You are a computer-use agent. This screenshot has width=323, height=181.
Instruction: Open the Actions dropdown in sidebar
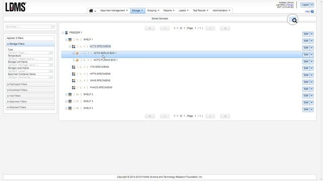tap(53, 27)
